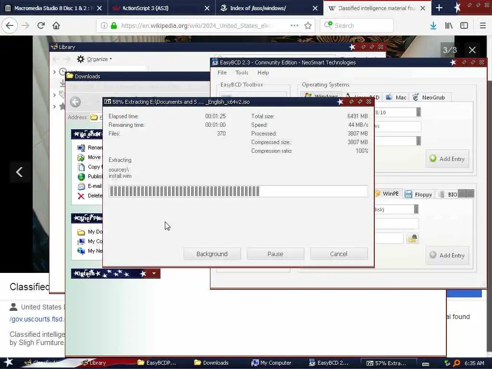492x369 pixels.
Task: Click the Downloads window back arrow
Action: (x=75, y=102)
